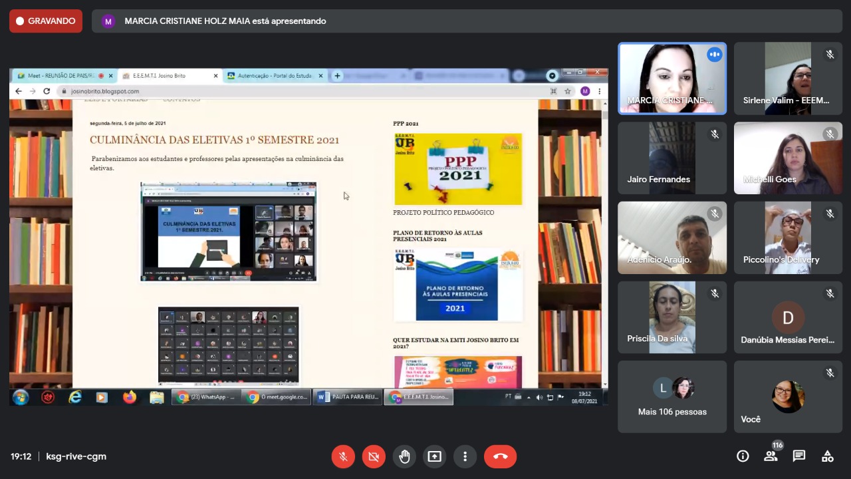Select Adenicio Araújo participant tile
This screenshot has height=479, width=851.
[x=672, y=238]
